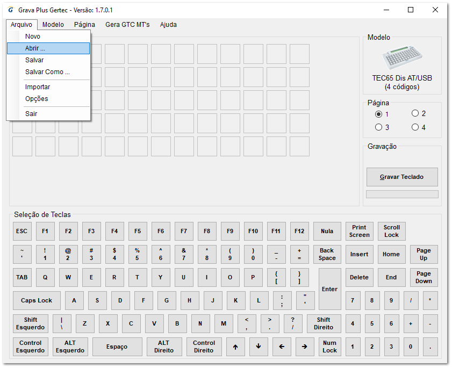Click the Enter key button

pyautogui.click(x=329, y=289)
